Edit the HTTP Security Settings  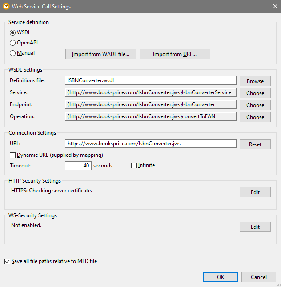(255, 192)
